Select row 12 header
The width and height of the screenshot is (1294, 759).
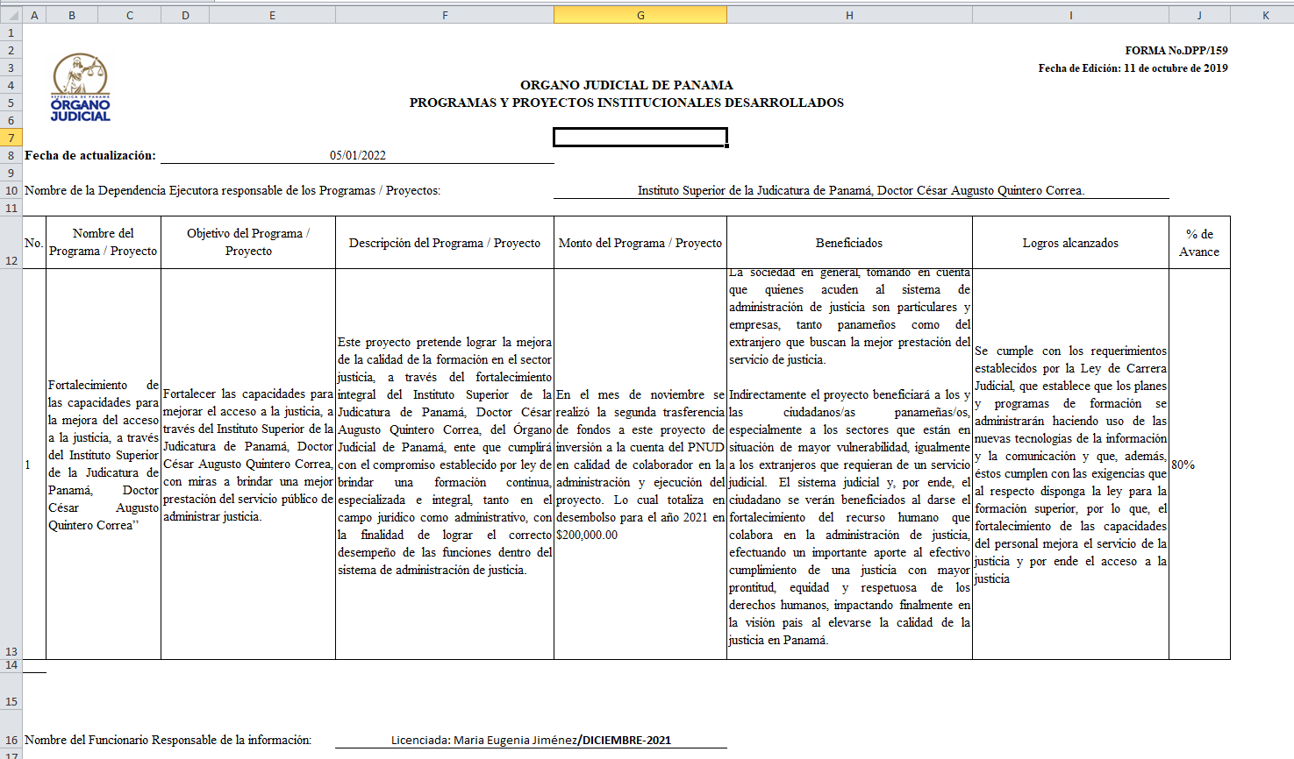click(11, 243)
